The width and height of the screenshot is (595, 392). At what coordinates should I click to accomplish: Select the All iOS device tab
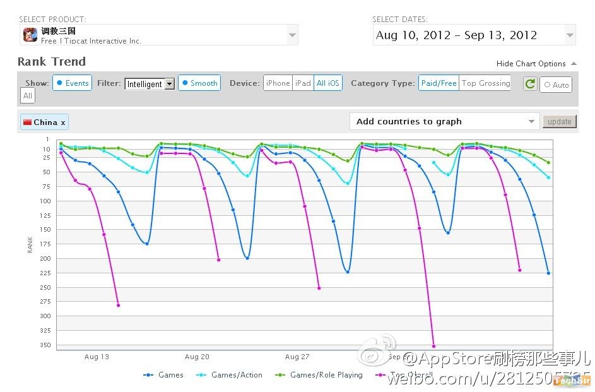(328, 83)
